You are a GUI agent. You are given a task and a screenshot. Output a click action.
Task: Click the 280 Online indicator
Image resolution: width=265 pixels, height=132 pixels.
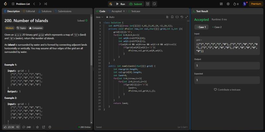pyautogui.click(x=84, y=127)
